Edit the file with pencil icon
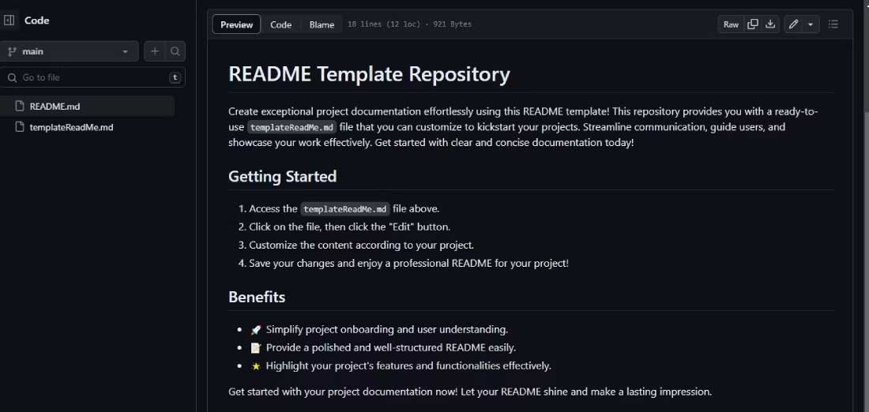This screenshot has width=869, height=412. pyautogui.click(x=794, y=24)
